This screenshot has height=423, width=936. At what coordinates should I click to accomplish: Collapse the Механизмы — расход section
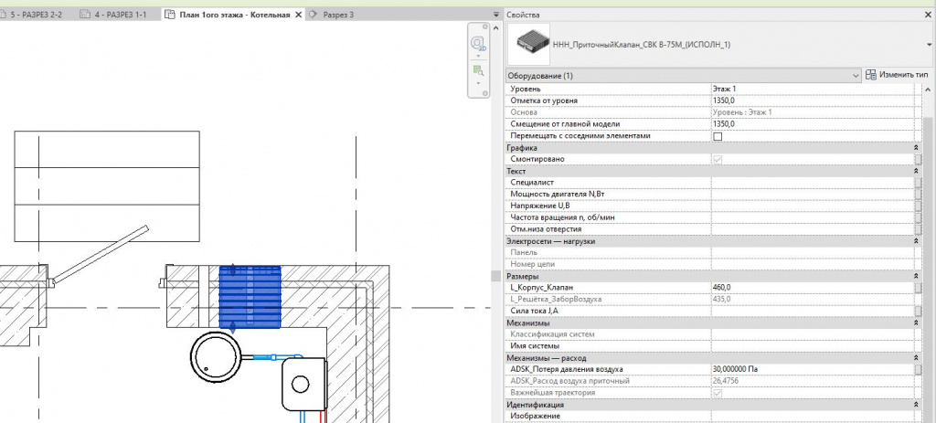[916, 358]
